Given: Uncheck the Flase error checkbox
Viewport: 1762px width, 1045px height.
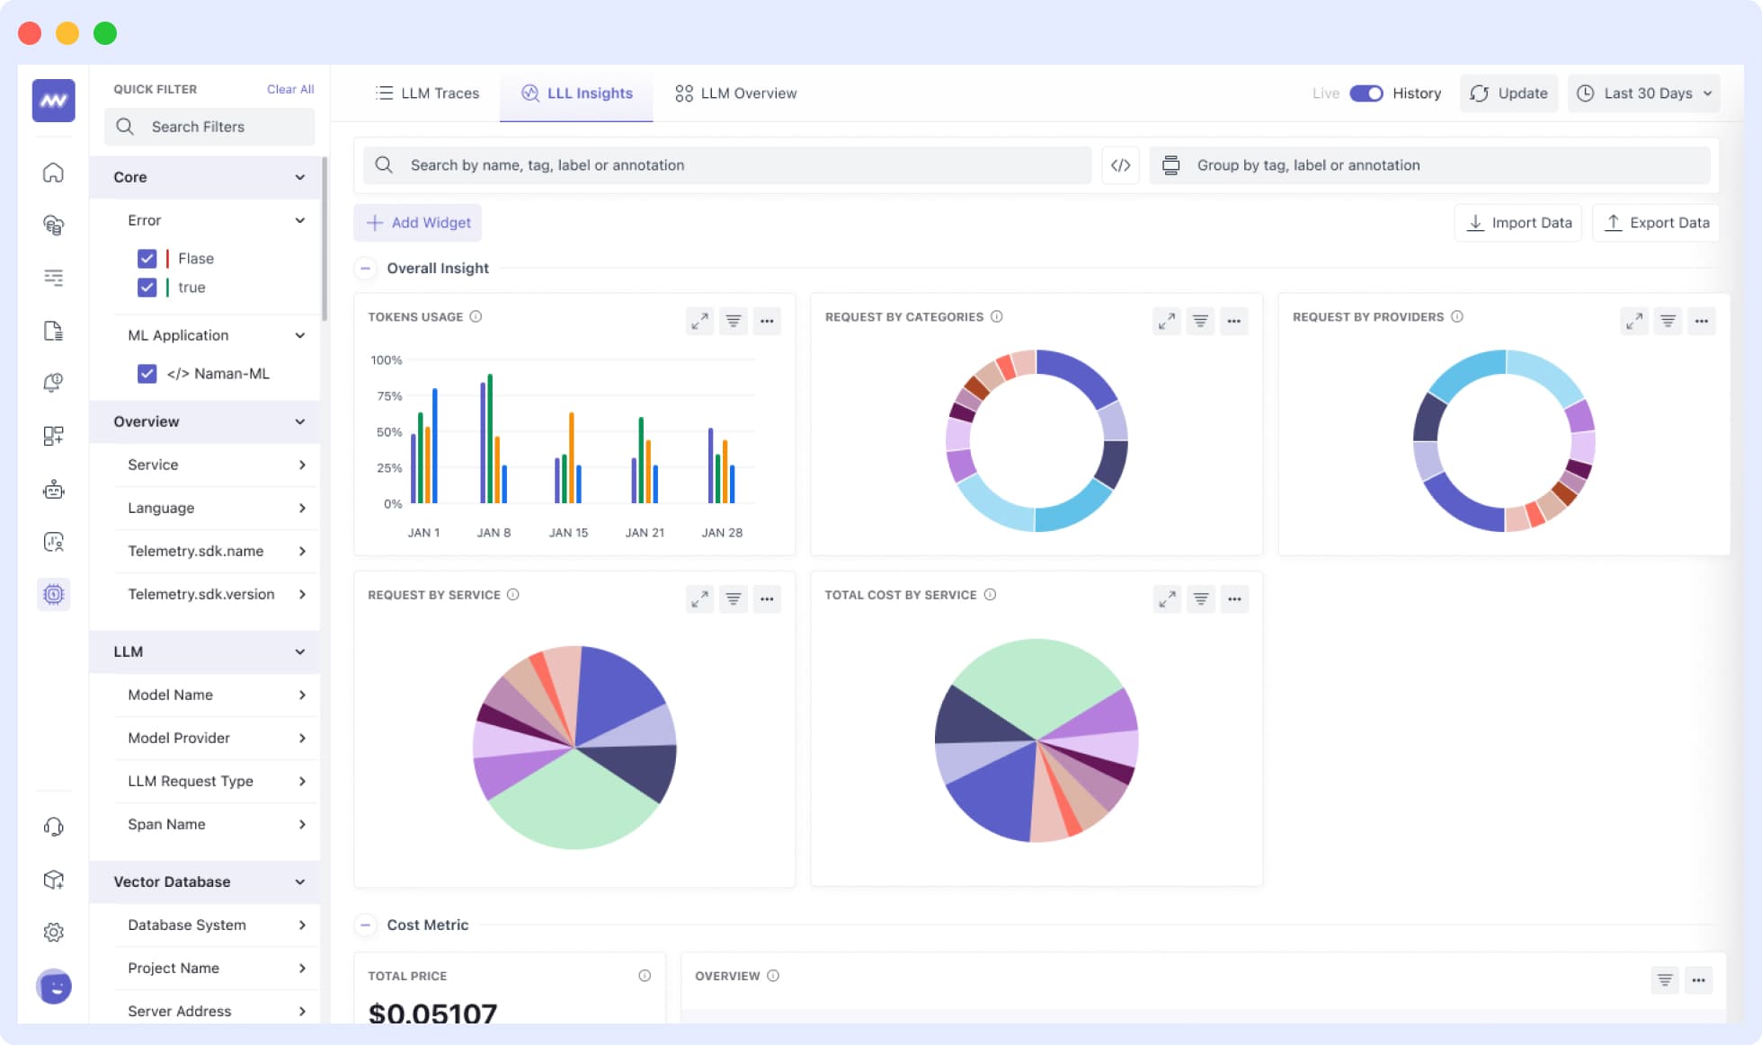Looking at the screenshot, I should pyautogui.click(x=147, y=258).
